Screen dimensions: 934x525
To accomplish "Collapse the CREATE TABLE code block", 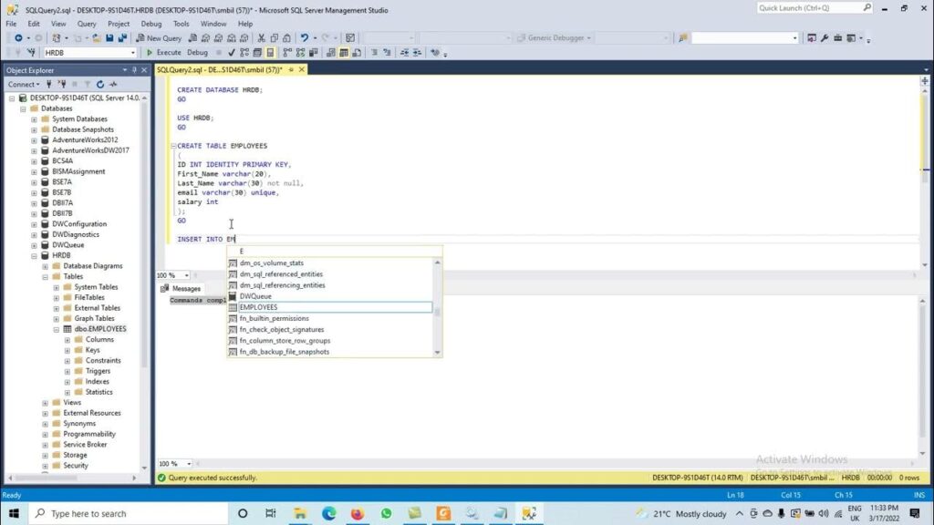I will [x=173, y=146].
